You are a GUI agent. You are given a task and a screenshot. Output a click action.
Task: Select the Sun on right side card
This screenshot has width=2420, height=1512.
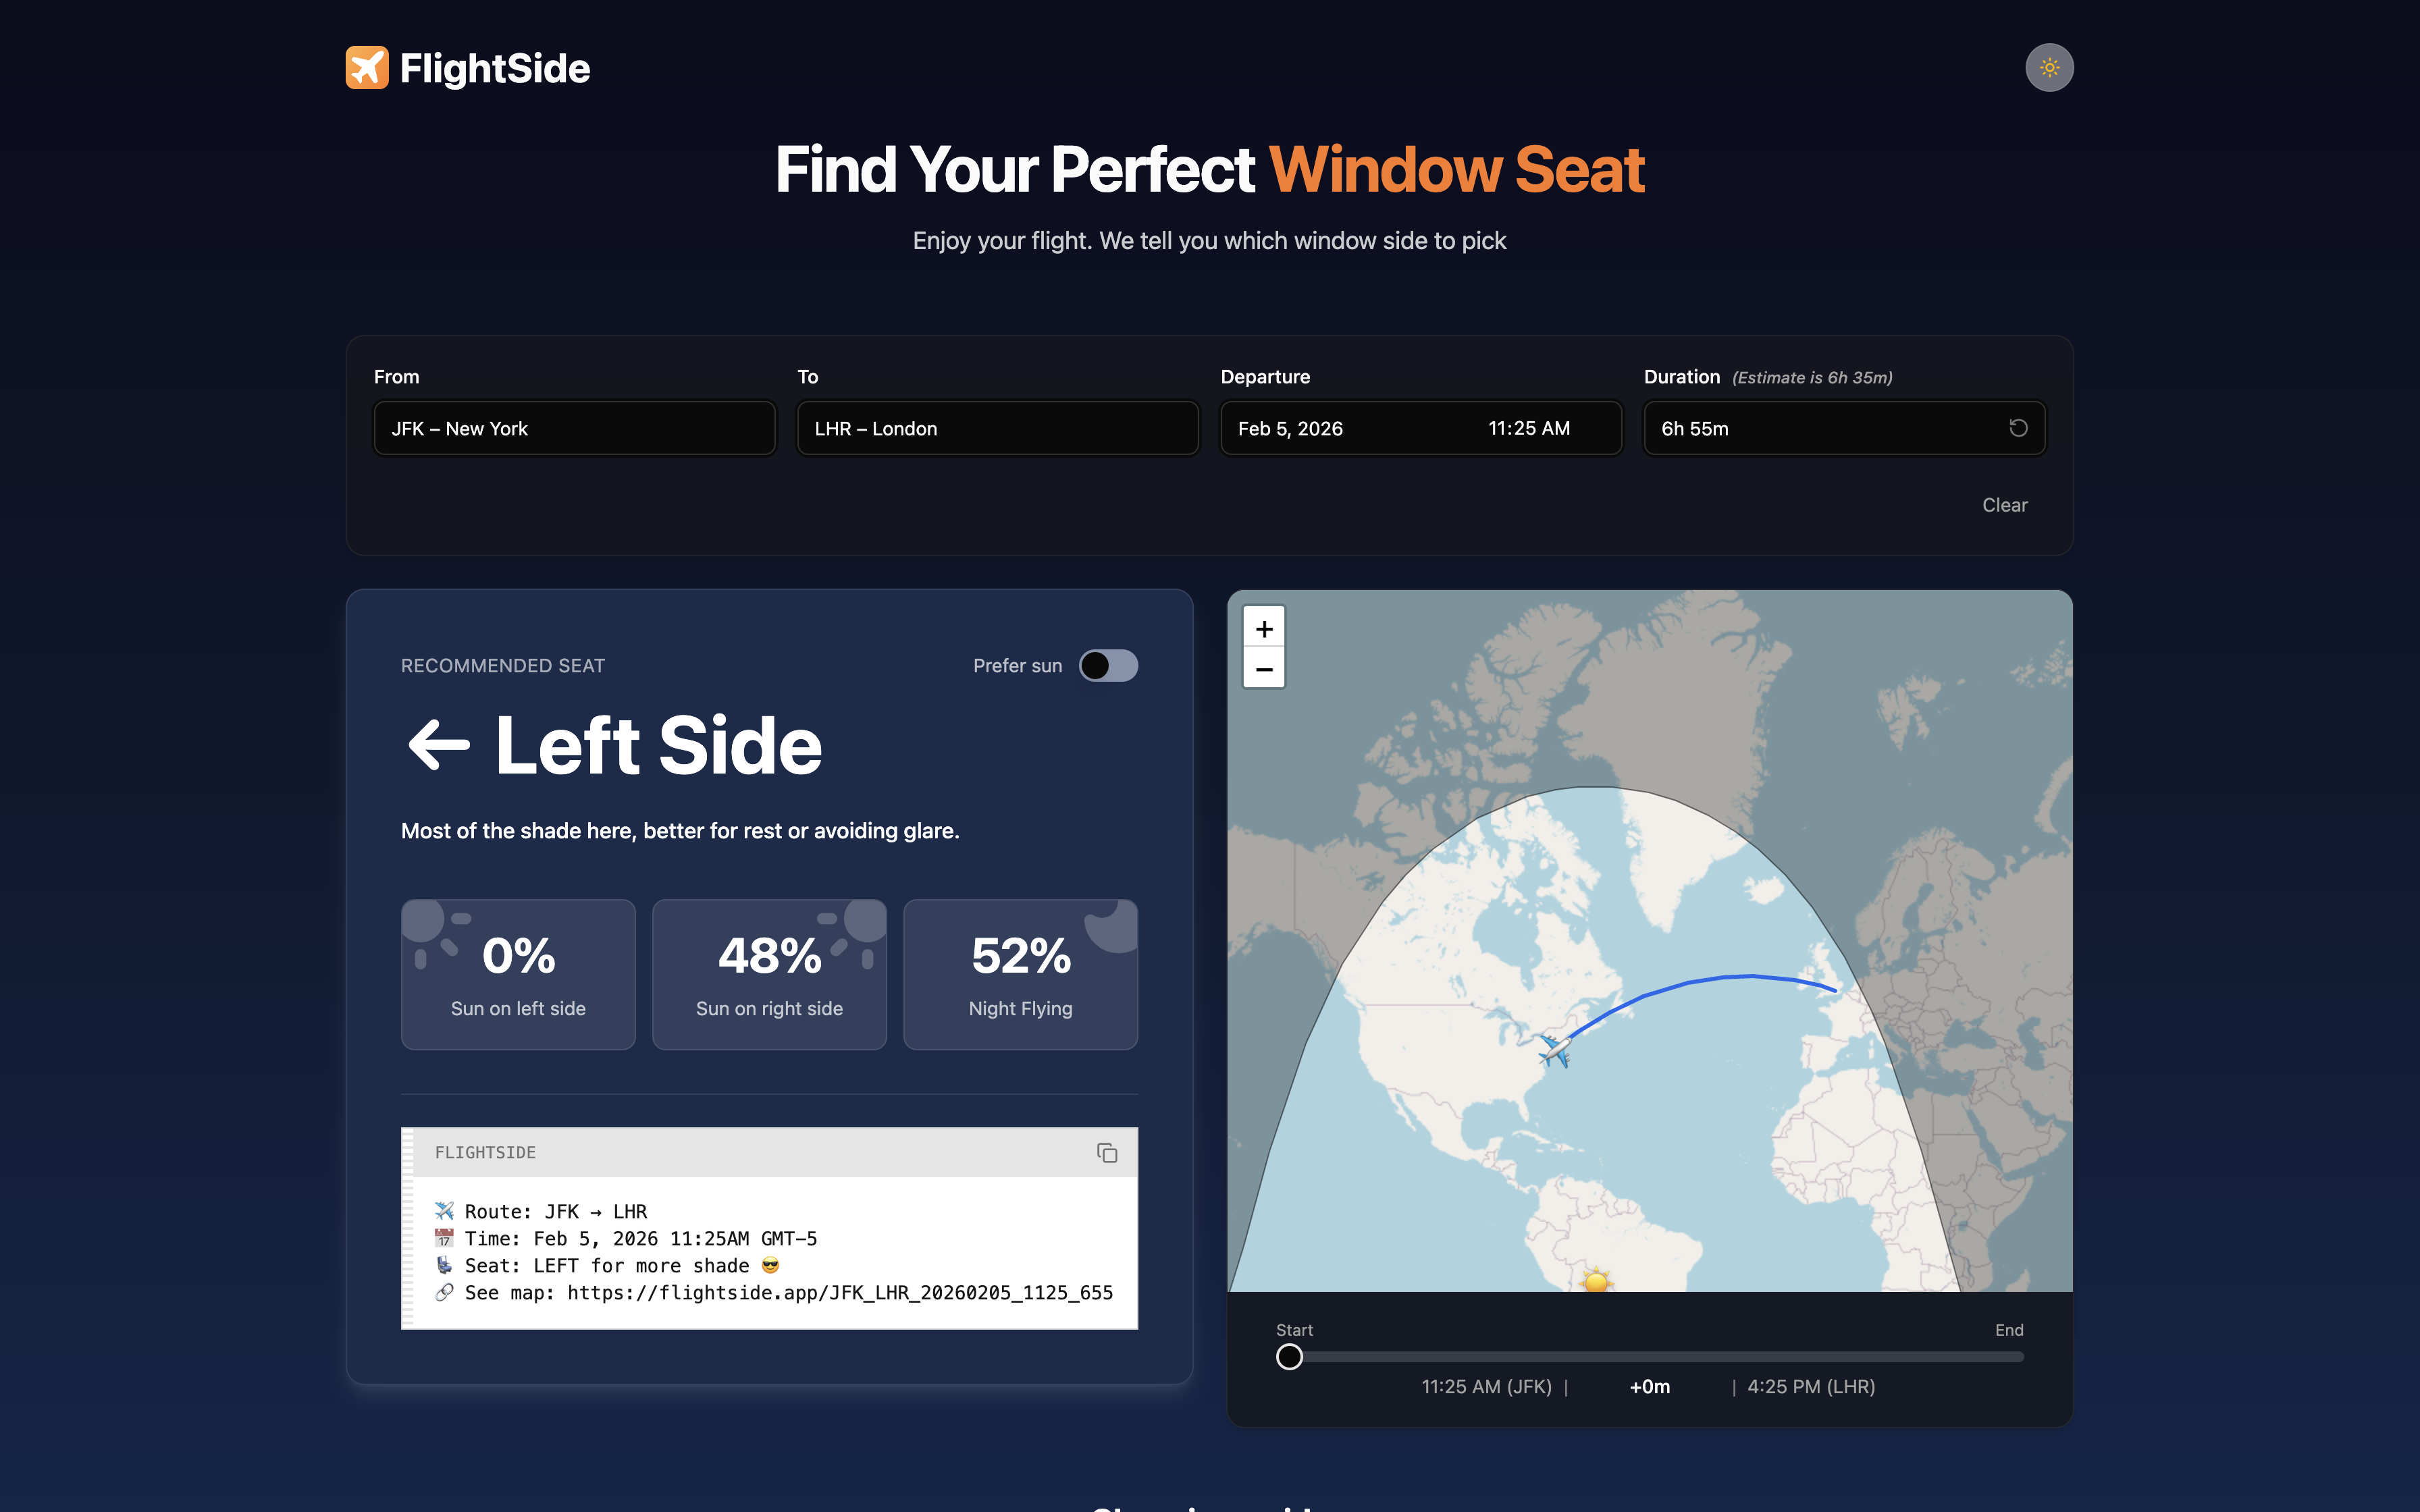pos(769,974)
